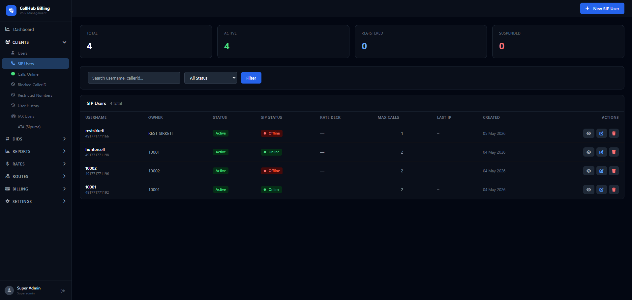The height and width of the screenshot is (300, 632).
Task: Click the USERNAME column header
Action: click(96, 117)
